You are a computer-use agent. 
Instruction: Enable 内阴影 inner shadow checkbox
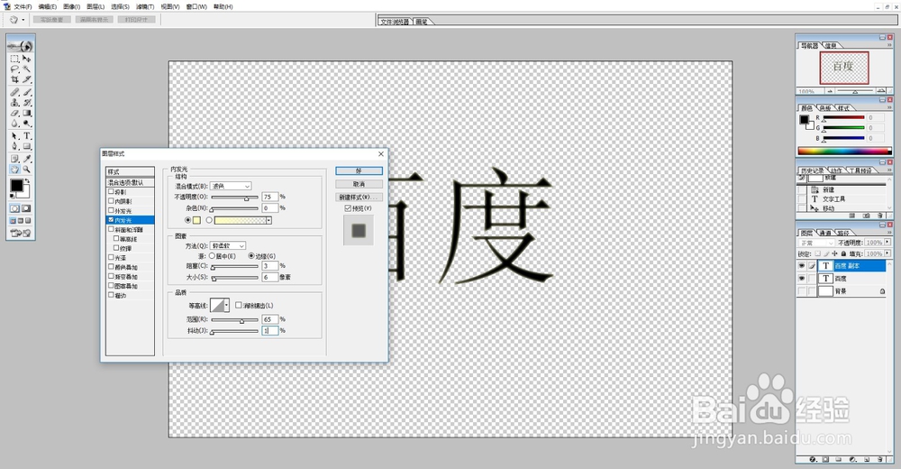click(x=111, y=201)
